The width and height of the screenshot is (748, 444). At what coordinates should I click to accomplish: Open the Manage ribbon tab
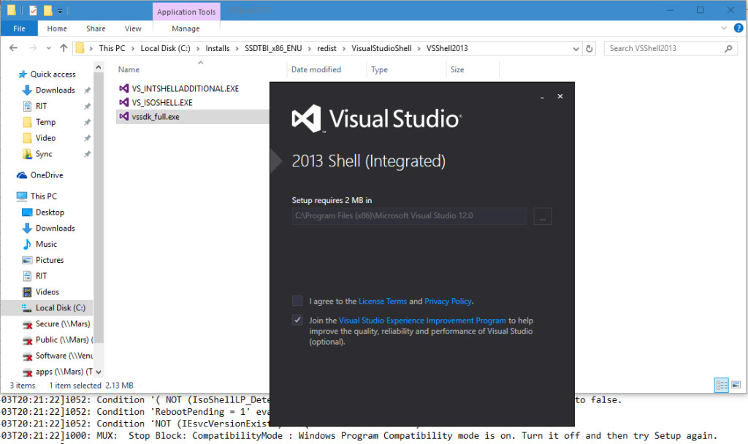[x=186, y=28]
